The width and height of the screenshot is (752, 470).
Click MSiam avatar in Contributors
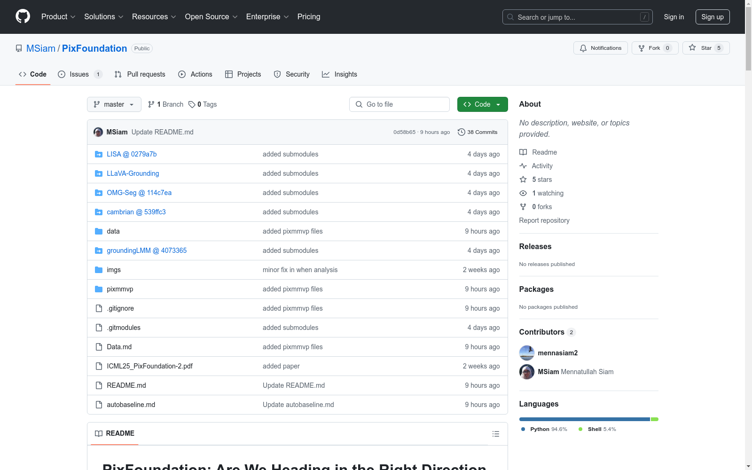click(x=527, y=372)
